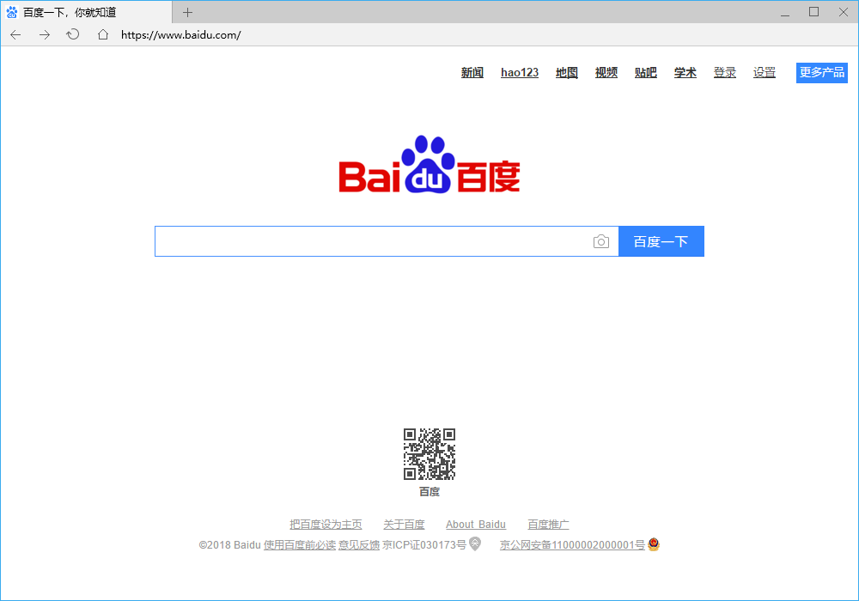Click 把百度设为主页 link

pos(326,525)
